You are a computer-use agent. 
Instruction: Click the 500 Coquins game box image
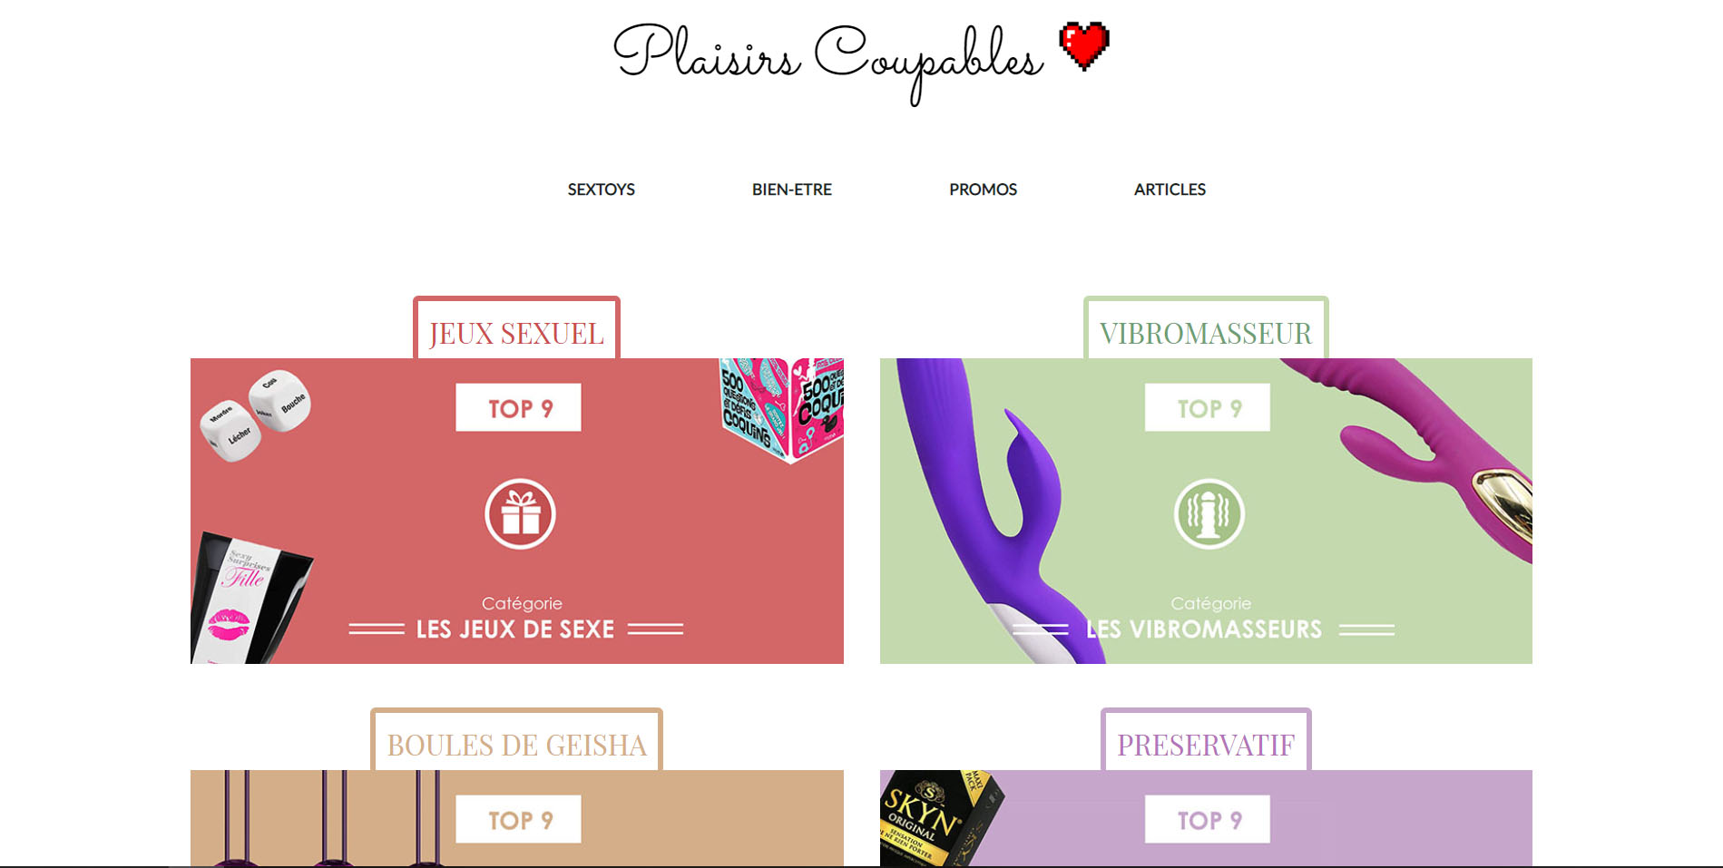(x=782, y=409)
